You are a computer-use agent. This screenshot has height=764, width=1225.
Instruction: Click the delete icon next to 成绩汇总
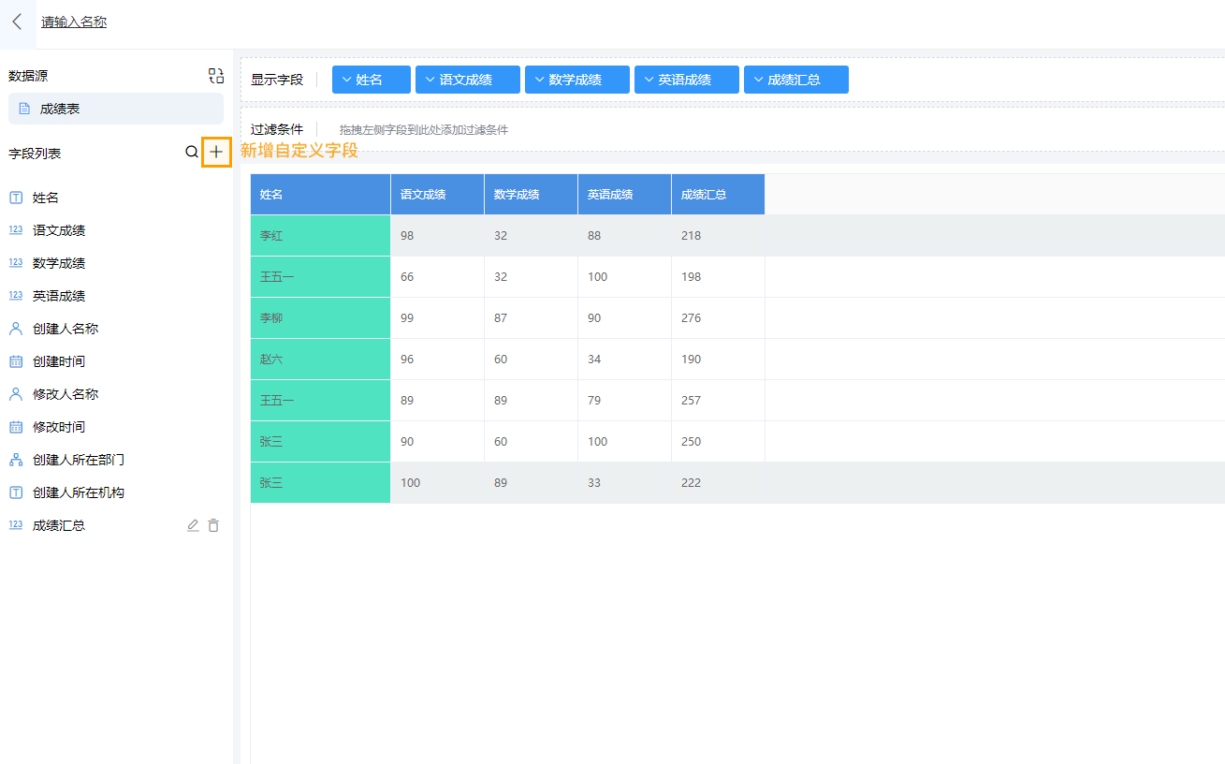pos(213,525)
